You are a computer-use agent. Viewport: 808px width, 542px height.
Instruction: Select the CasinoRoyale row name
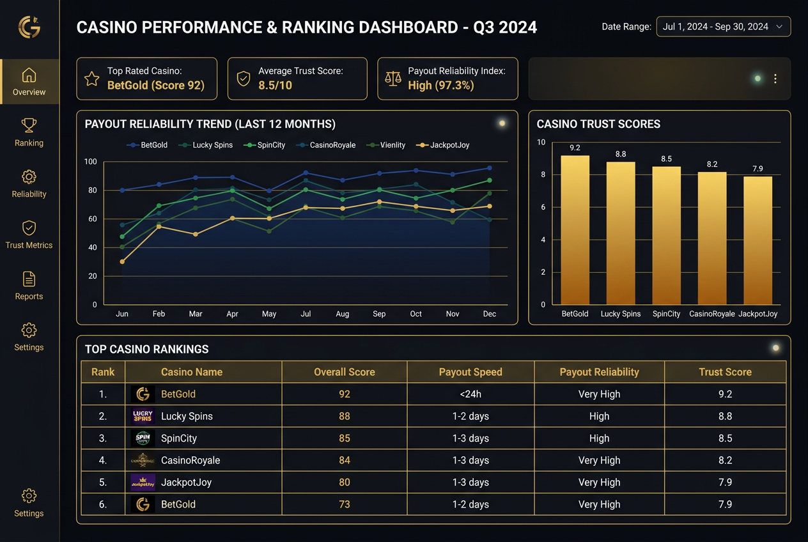pyautogui.click(x=190, y=460)
